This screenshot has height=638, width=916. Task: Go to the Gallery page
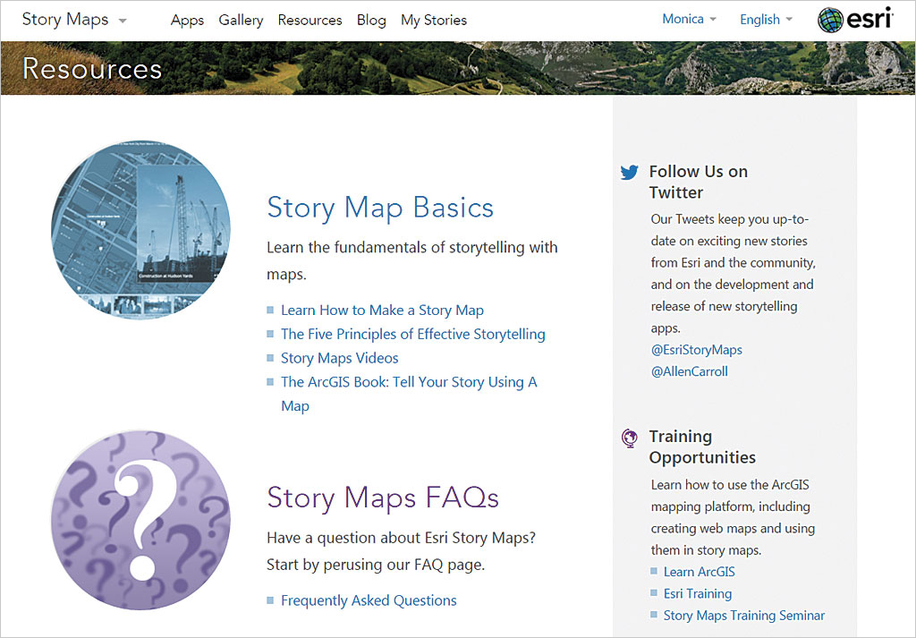[x=241, y=20]
